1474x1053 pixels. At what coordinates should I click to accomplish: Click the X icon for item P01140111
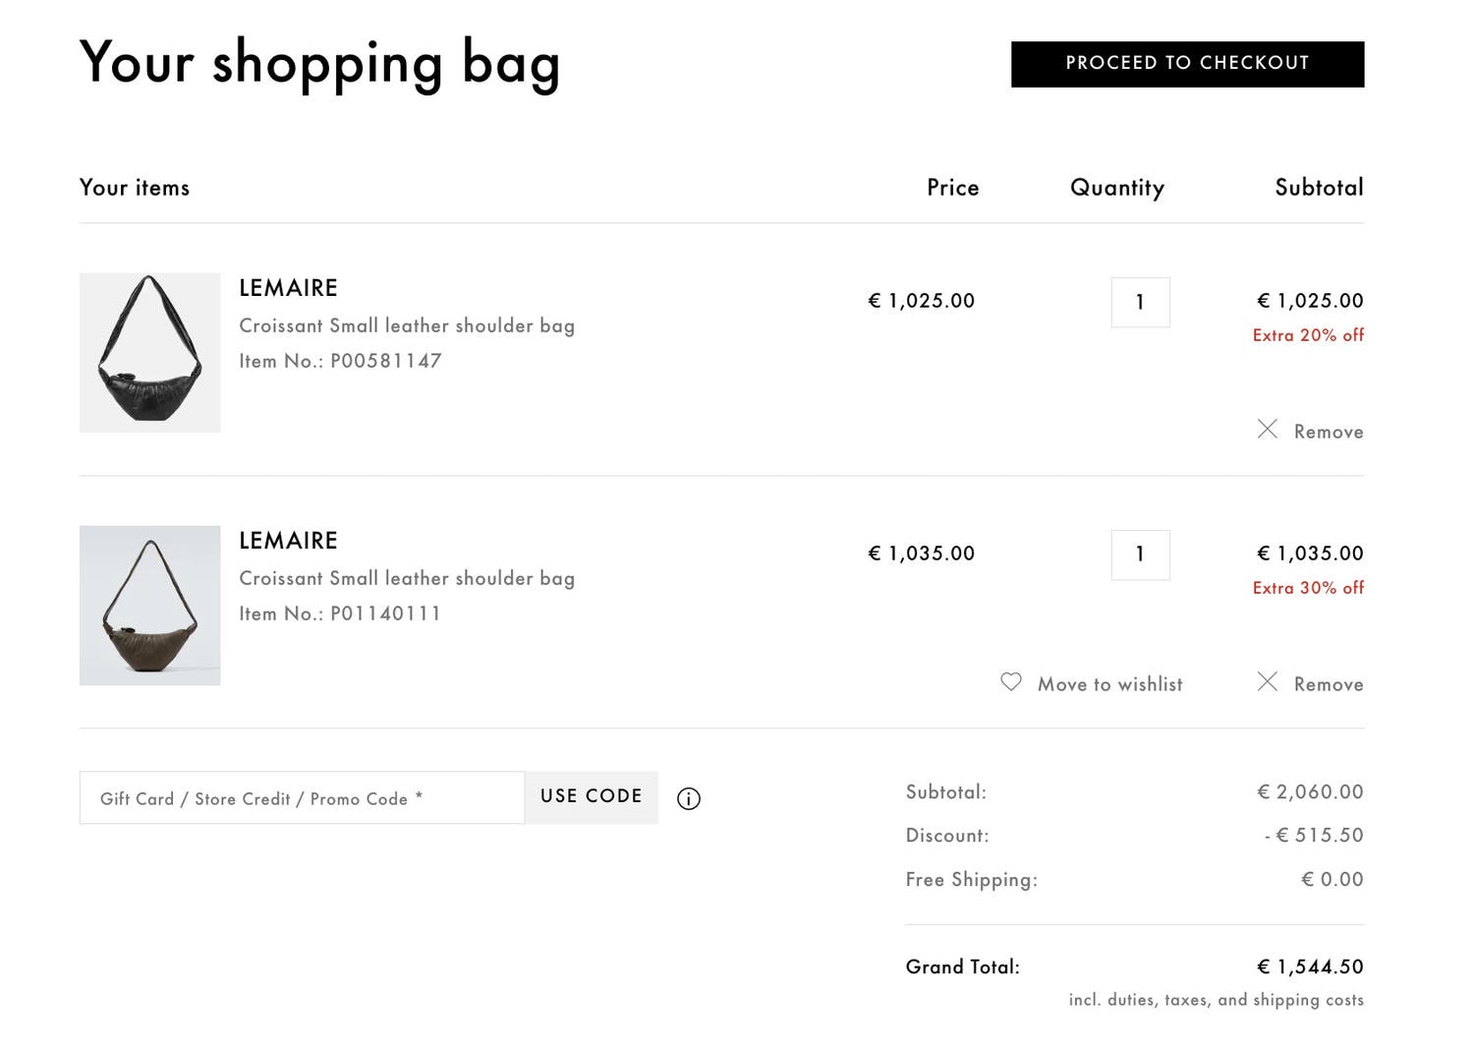1268,682
